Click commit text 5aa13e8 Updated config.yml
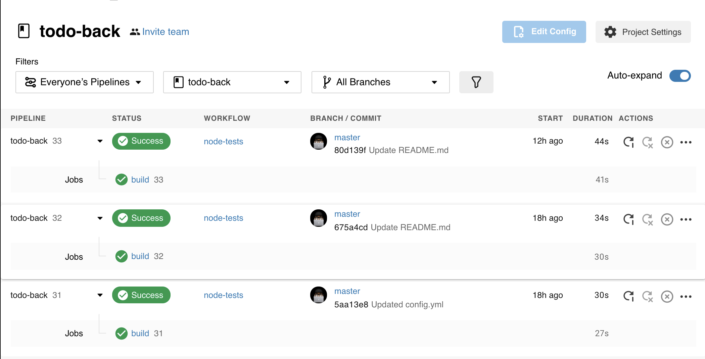 click(x=388, y=304)
